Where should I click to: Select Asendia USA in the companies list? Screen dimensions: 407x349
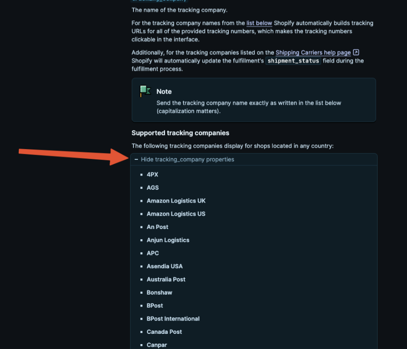pos(165,266)
